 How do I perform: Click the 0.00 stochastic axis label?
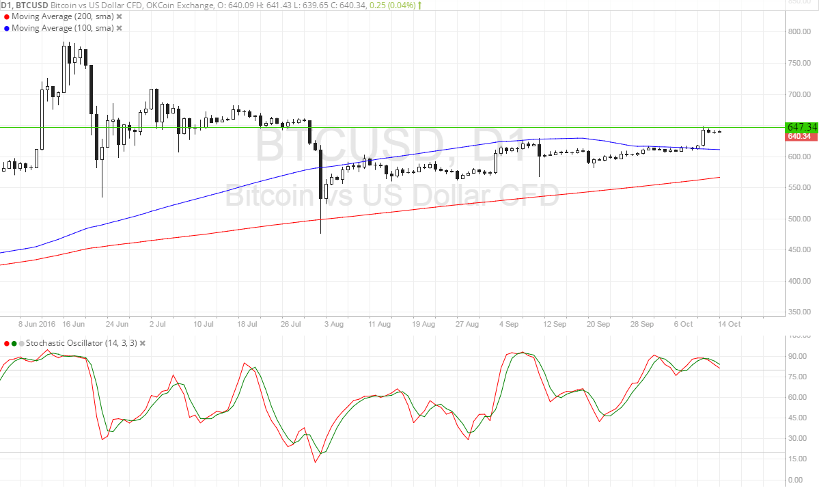point(796,480)
